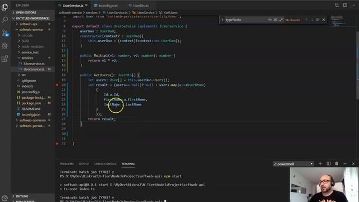Expand the softweb-persist... folder
Image resolution: width=359 pixels, height=202 pixels.
click(33, 126)
